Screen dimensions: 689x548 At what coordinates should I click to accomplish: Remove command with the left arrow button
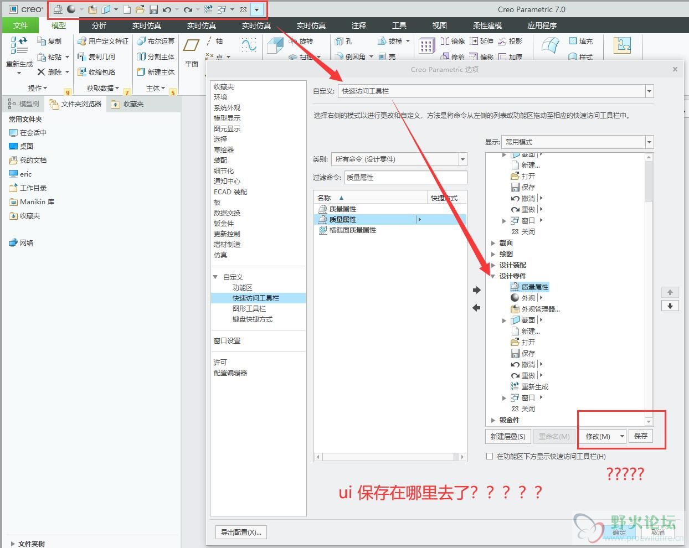(x=476, y=308)
